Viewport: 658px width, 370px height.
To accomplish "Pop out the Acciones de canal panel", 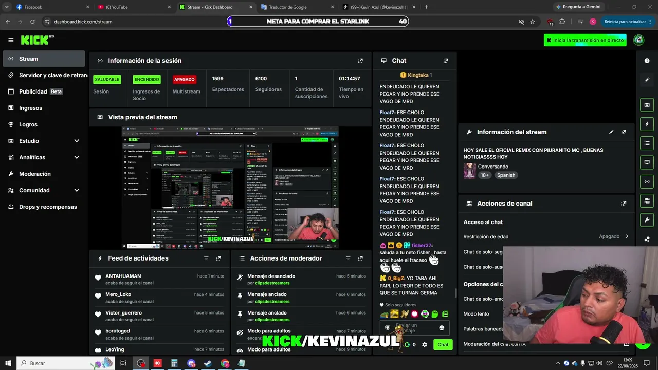I will (x=624, y=203).
